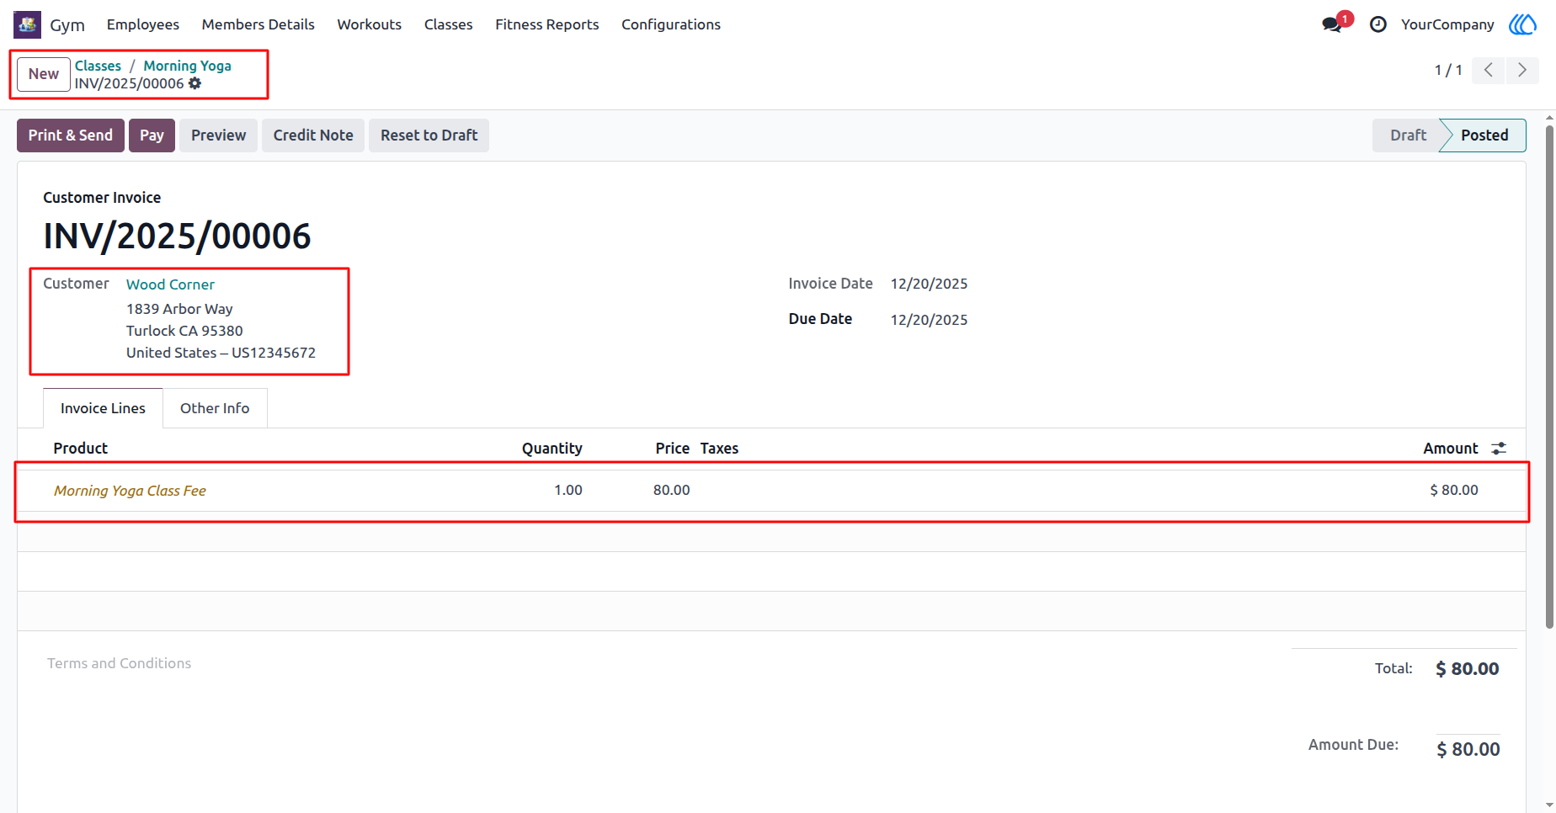Click Reset to Draft
This screenshot has width=1556, height=813.
tap(429, 135)
